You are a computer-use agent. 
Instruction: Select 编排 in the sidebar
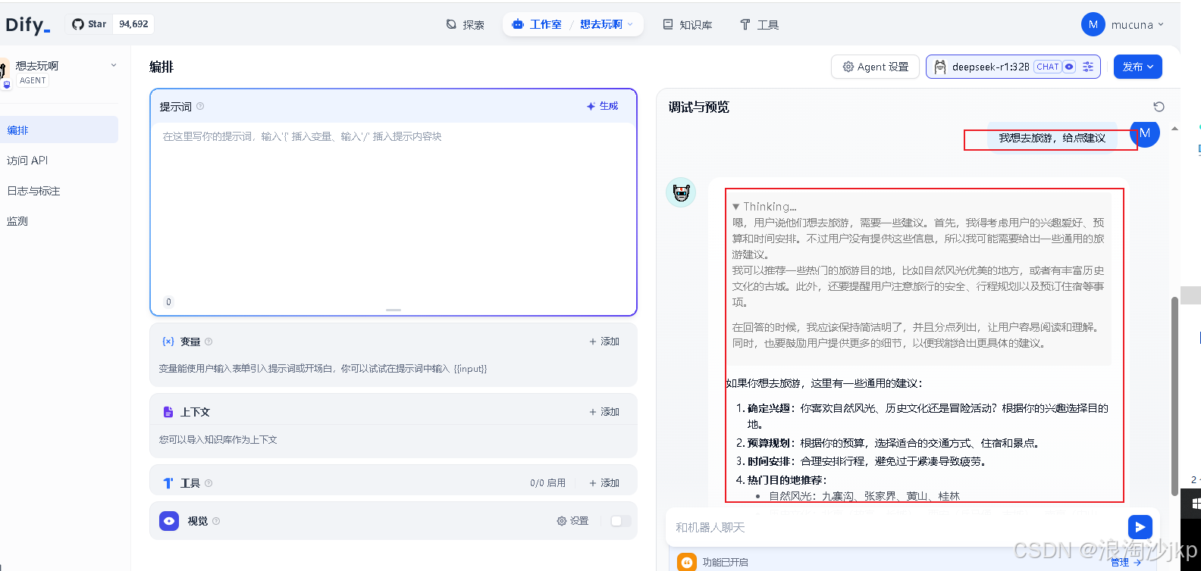pos(59,129)
